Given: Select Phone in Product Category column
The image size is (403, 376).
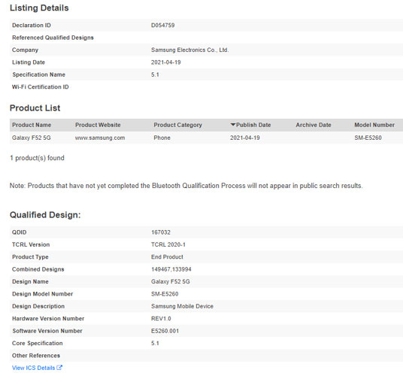Looking at the screenshot, I should tap(162, 138).
